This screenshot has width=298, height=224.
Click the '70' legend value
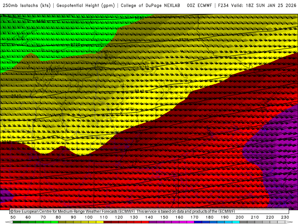click(43, 217)
